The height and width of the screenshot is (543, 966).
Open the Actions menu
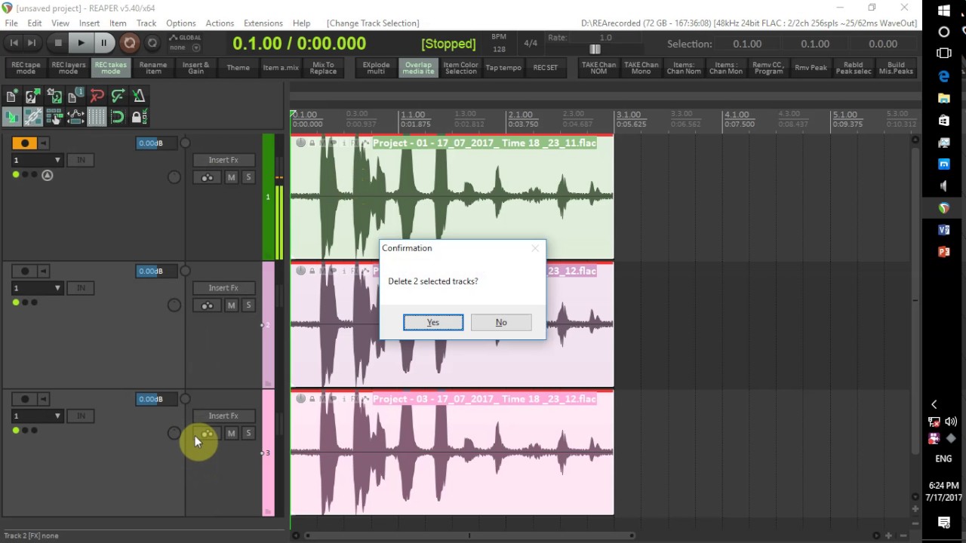[x=220, y=23]
